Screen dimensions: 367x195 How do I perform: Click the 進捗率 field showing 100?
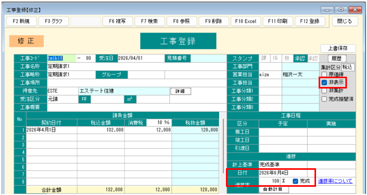point(270,181)
